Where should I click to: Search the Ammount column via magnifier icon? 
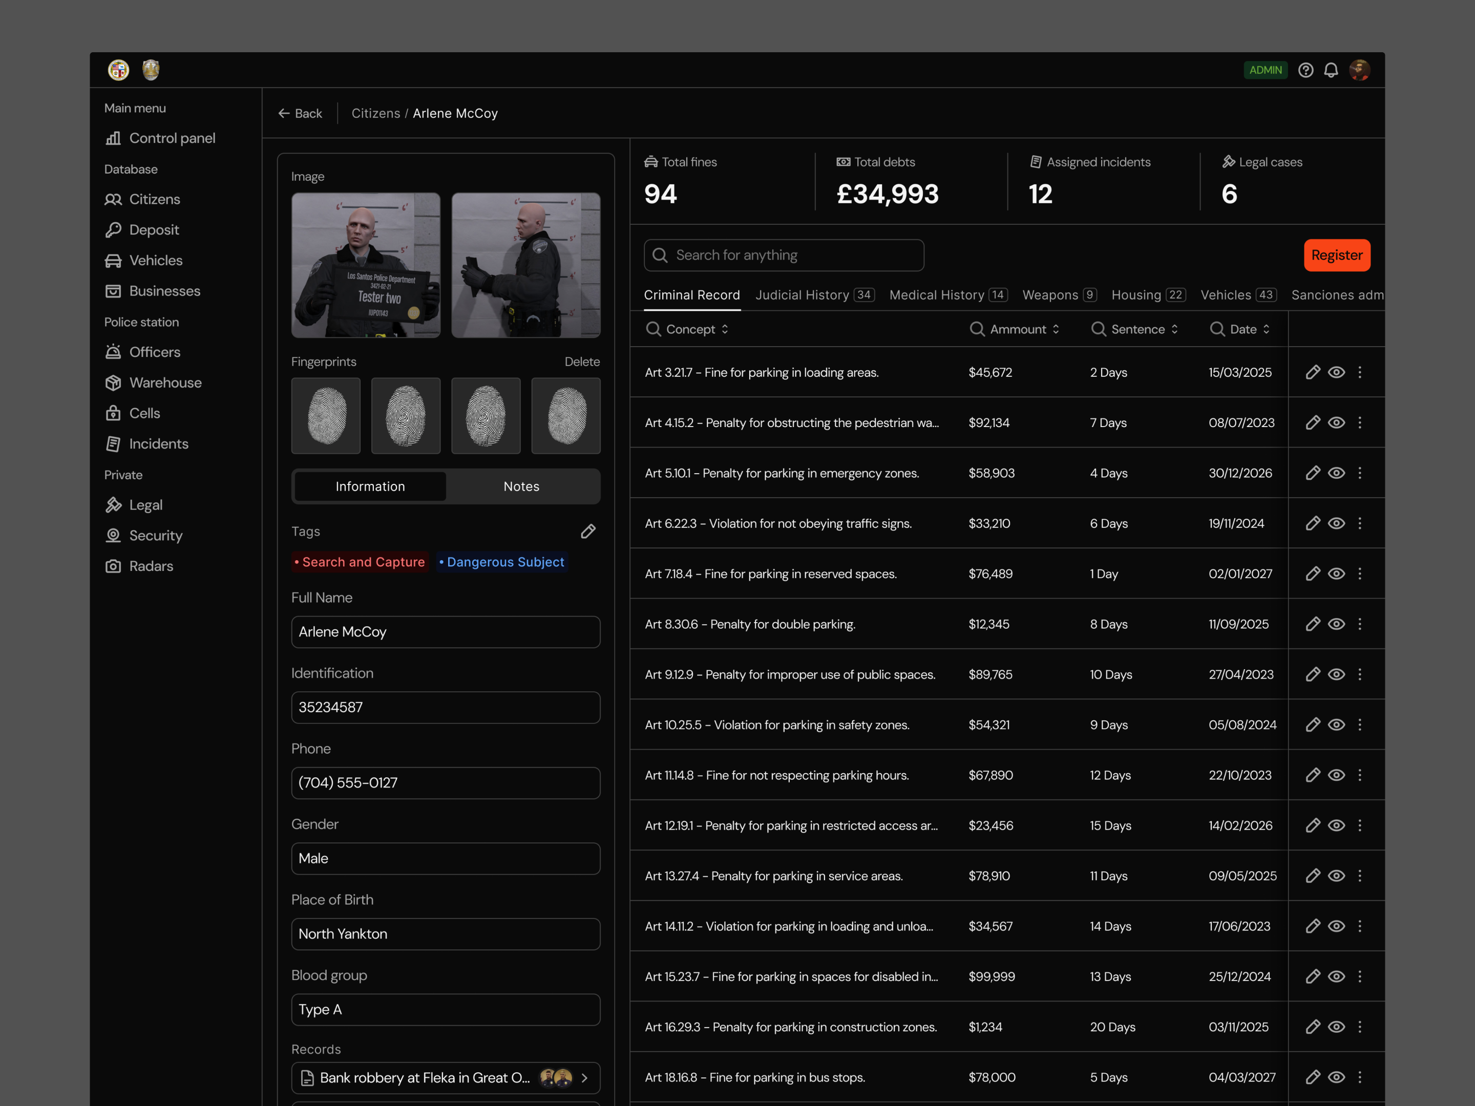coord(977,329)
